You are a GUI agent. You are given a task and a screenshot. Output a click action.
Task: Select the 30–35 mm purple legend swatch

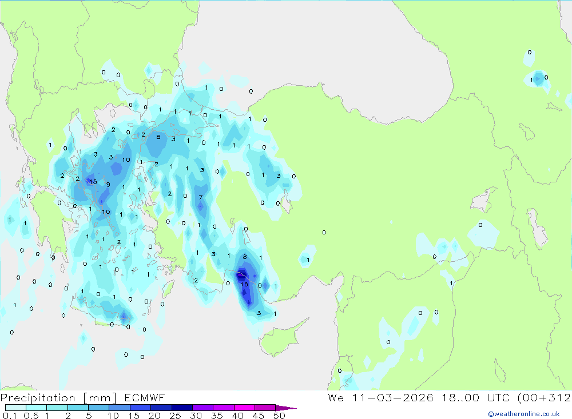click(202, 408)
